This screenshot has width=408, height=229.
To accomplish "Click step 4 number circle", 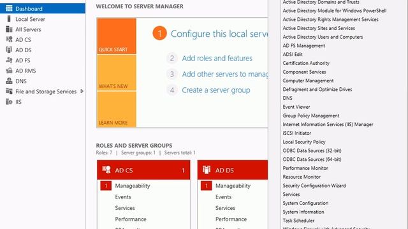I will click(x=171, y=90).
